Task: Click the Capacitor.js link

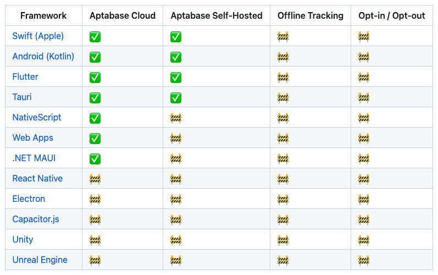Action: pos(36,219)
